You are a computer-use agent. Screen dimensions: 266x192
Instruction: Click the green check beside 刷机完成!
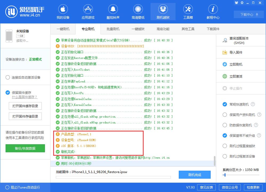pyautogui.click(x=58, y=152)
